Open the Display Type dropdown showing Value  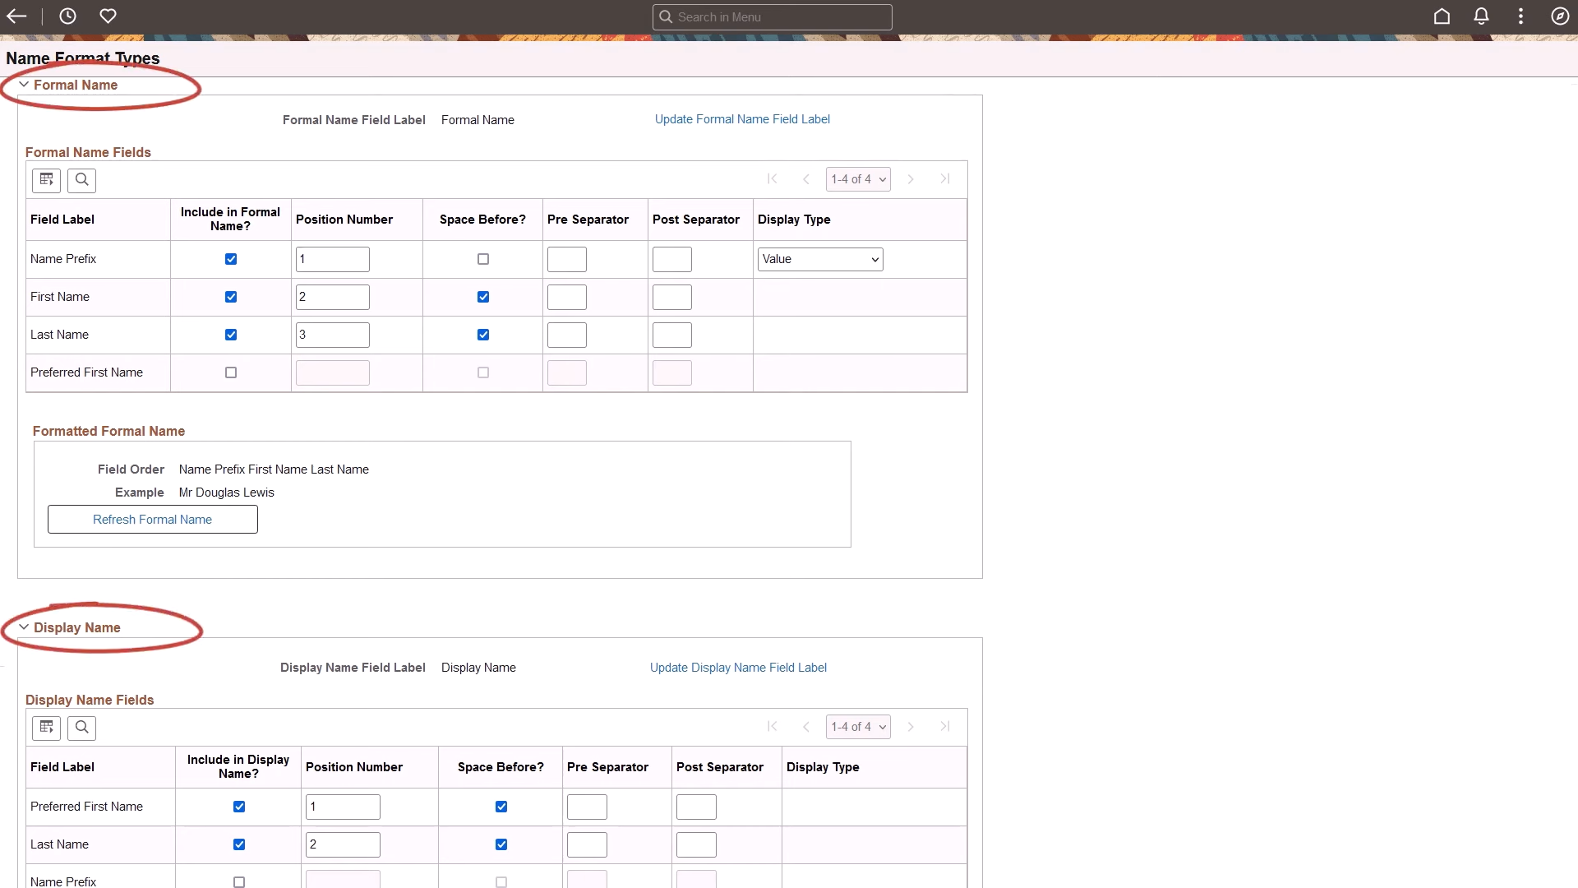pos(819,259)
